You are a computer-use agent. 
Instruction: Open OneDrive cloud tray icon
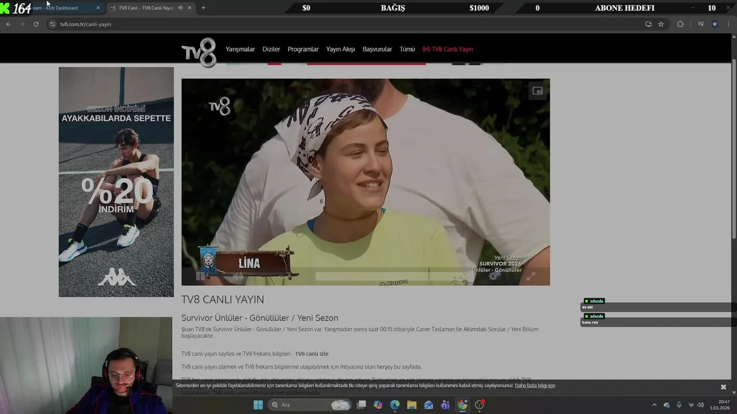point(667,405)
